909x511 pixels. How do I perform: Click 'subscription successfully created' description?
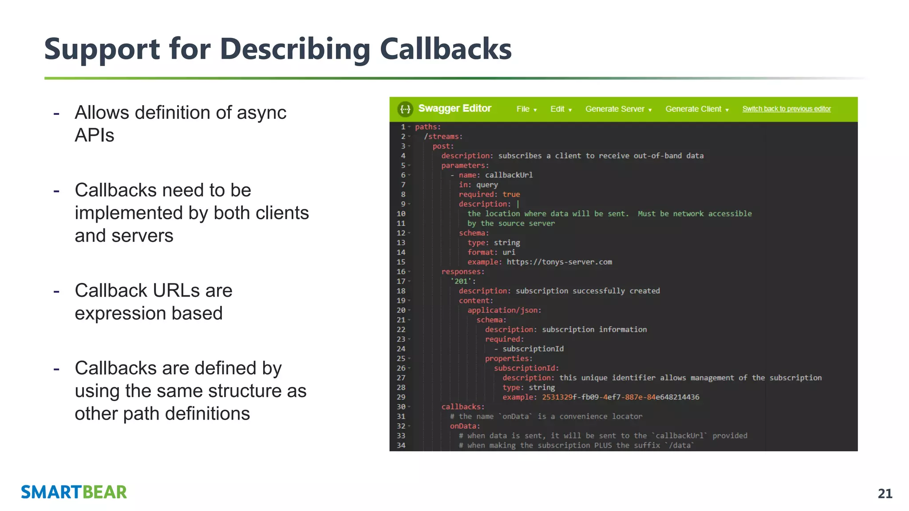click(588, 291)
